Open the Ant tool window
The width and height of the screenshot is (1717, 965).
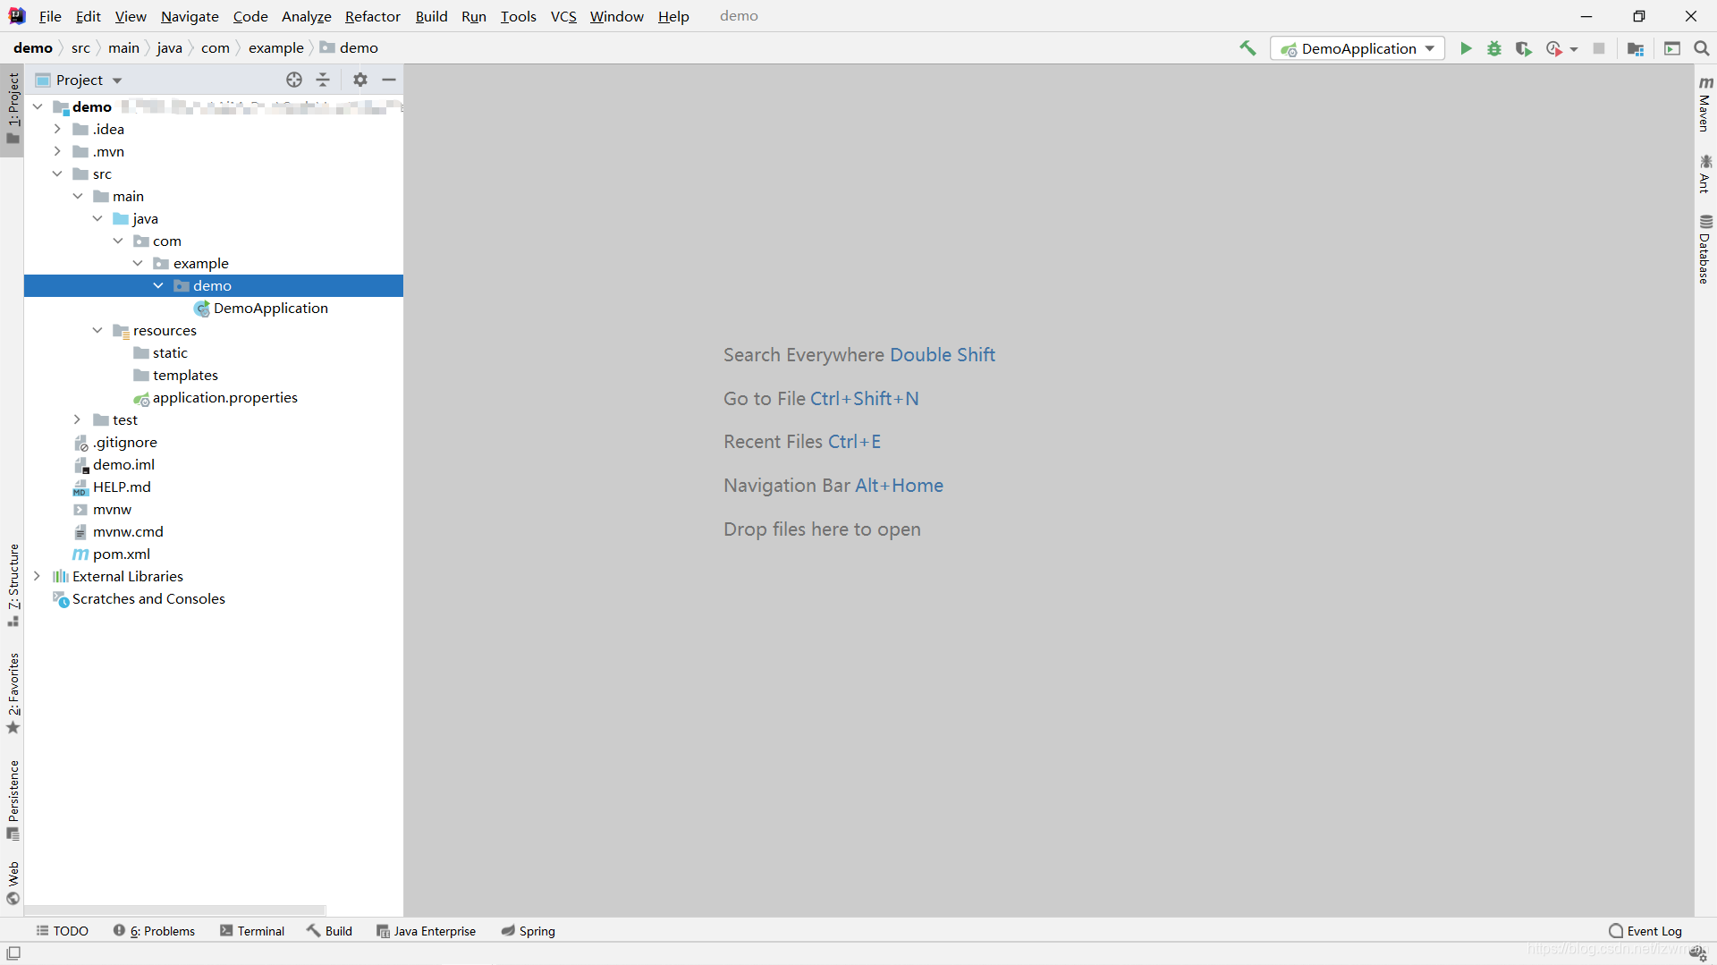(x=1705, y=174)
